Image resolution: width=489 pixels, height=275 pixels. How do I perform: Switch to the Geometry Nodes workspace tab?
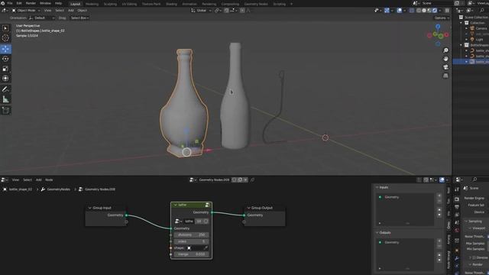[256, 4]
